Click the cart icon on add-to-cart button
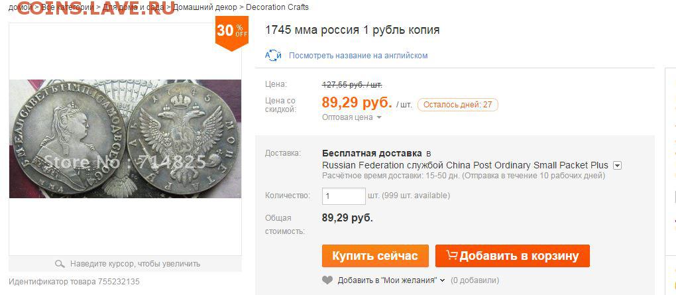676x295 pixels. [452, 255]
